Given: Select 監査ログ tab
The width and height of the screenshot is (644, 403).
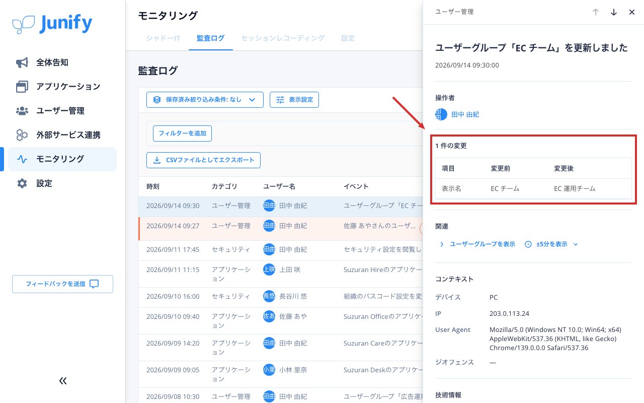Looking at the screenshot, I should click(x=211, y=38).
